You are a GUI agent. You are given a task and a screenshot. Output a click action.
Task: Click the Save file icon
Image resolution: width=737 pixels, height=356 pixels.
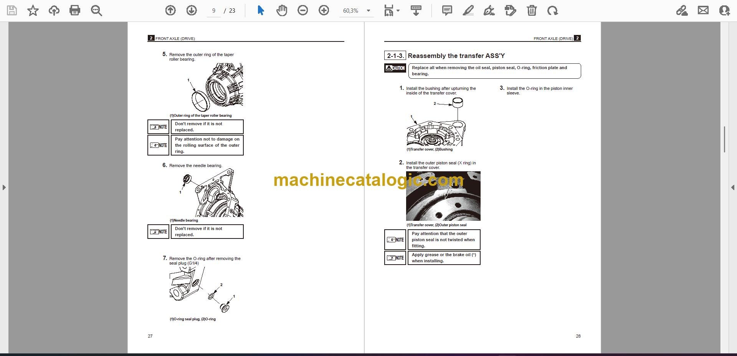[12, 11]
